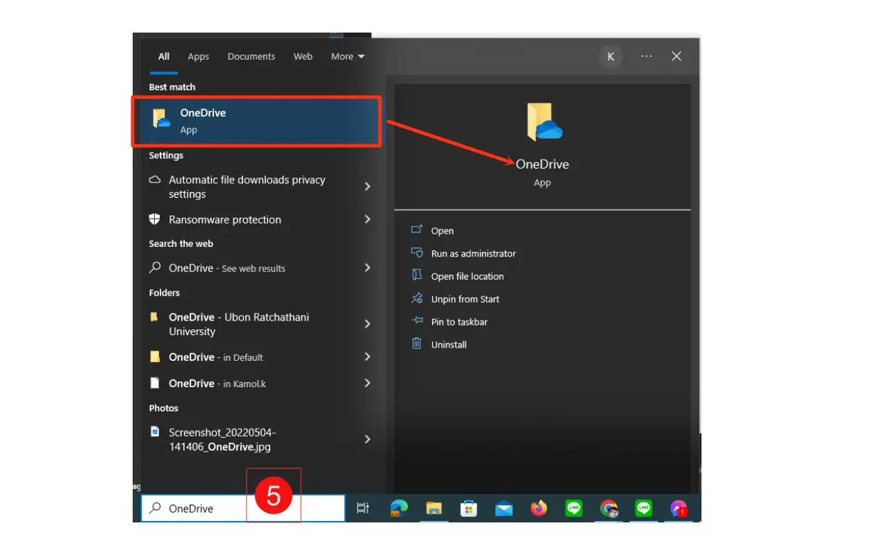Open Google Chrome from the taskbar

pos(609,509)
